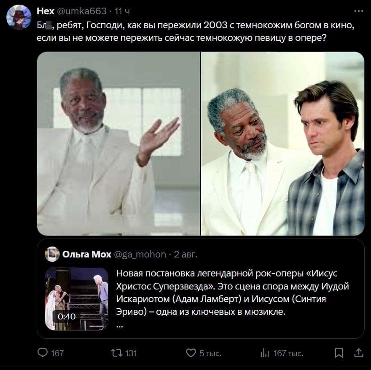Click the Ольга Мох small avatar
Image resolution: width=371 pixels, height=370 pixels.
[52, 254]
